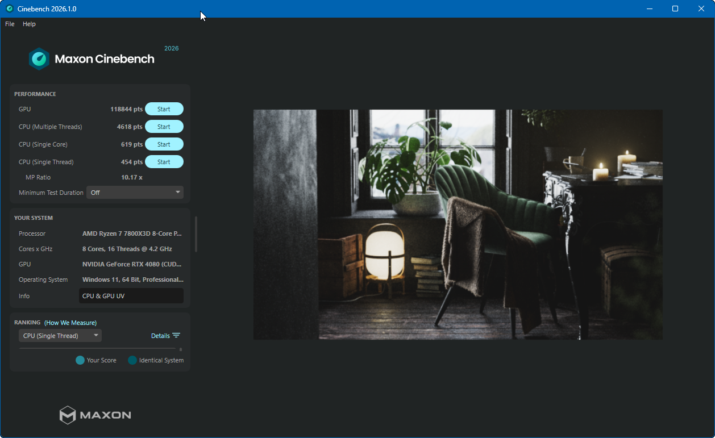Open the How We Measure link
Screen dimensions: 715x438
tap(70, 323)
